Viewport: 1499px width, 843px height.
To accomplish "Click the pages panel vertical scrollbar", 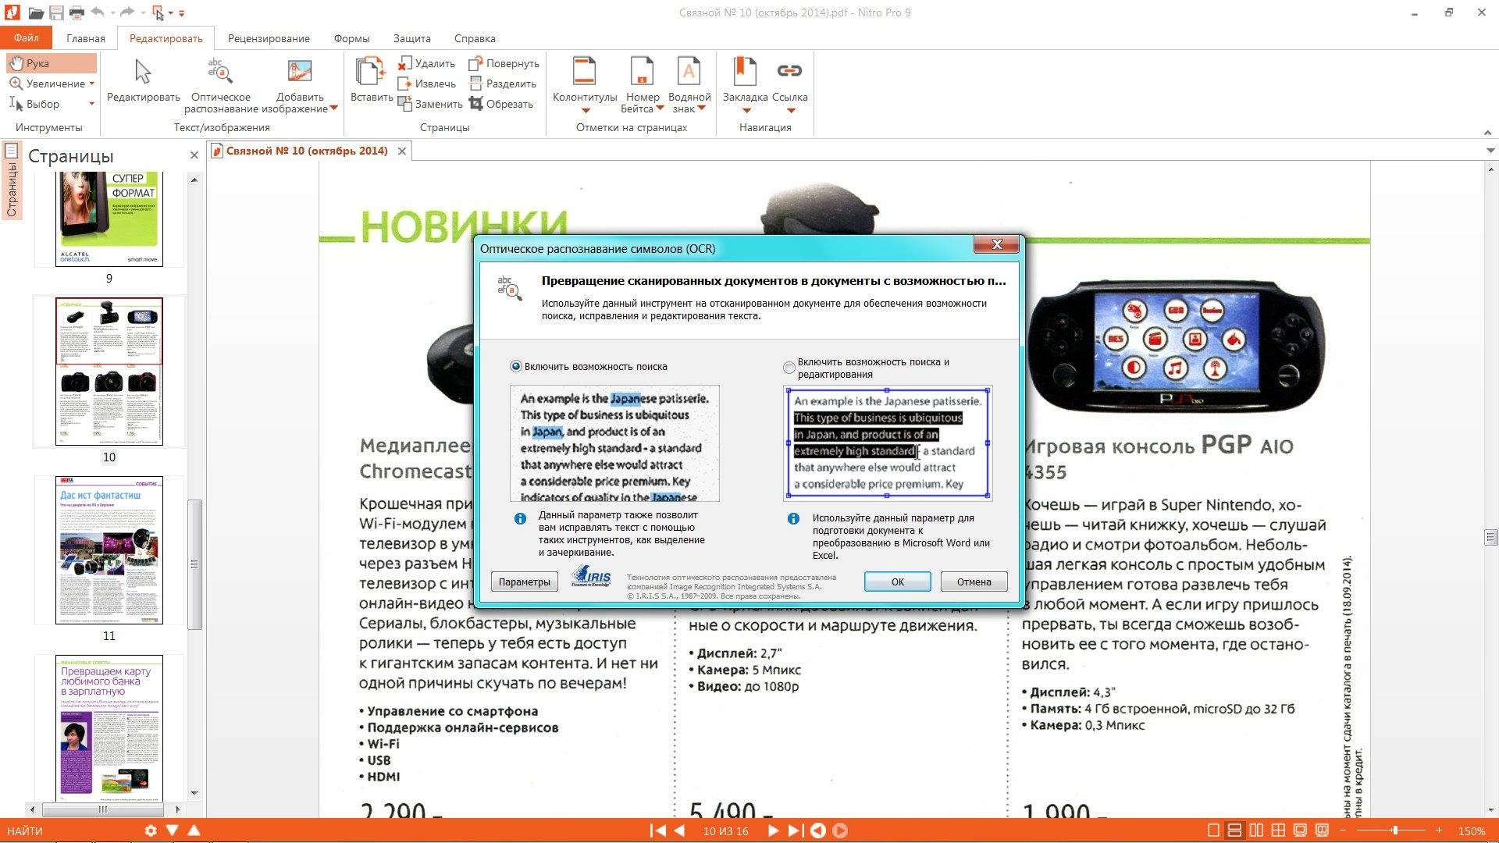I will (x=194, y=564).
